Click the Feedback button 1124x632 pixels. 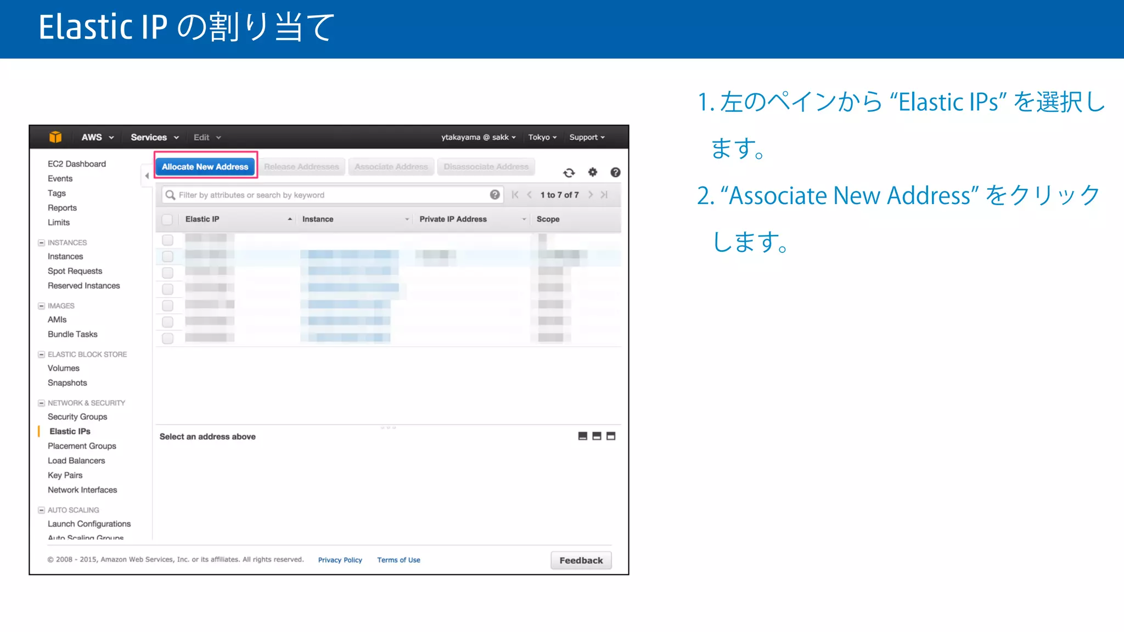pos(581,560)
